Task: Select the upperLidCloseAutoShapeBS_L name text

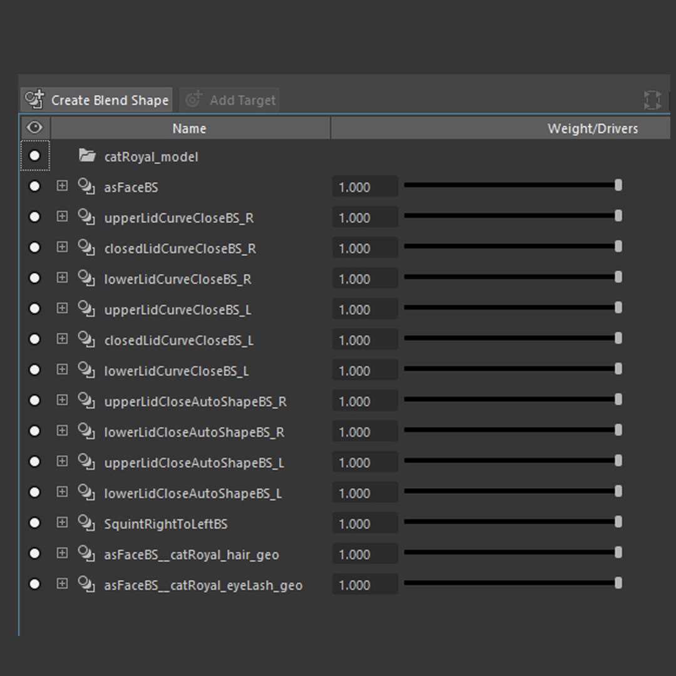Action: tap(194, 463)
